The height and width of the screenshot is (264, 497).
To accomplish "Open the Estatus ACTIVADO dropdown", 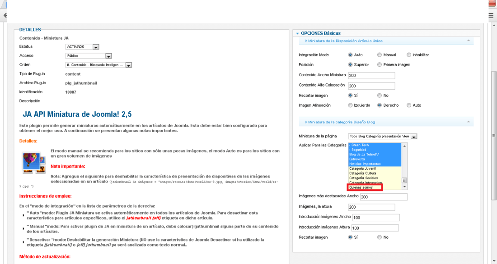I will coord(82,47).
